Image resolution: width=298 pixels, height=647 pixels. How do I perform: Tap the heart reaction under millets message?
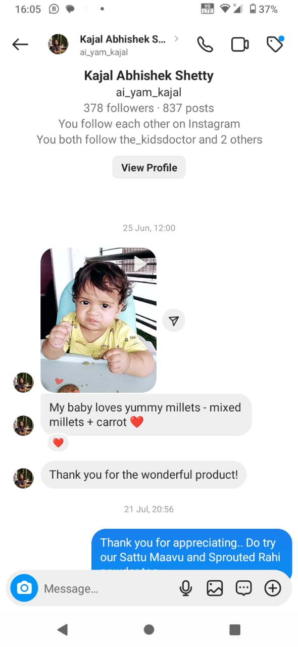click(x=58, y=443)
